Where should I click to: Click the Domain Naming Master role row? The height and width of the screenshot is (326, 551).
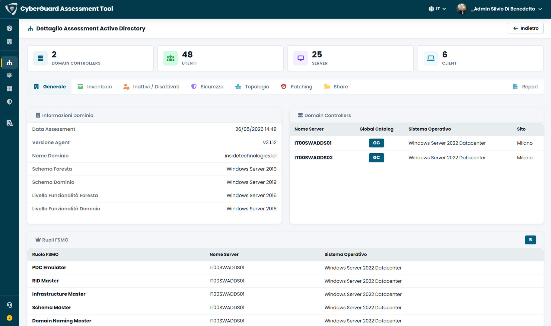click(285, 320)
